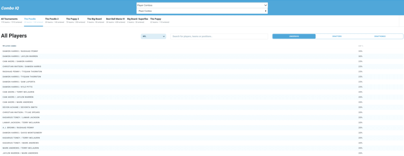Select Damien Harris / Kyle Pitts row
Screen dimensions: 404x156
(202, 87)
